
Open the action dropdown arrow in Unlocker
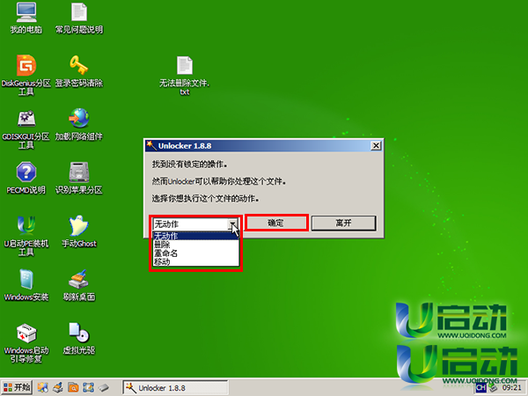233,224
